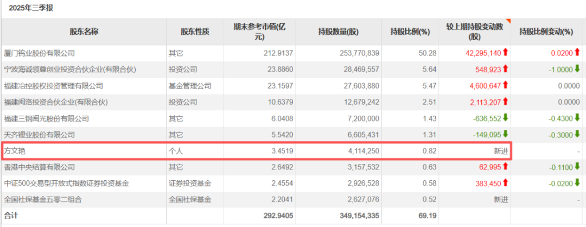
Task: Select shareholder name 方文艳
Action: [x=14, y=151]
